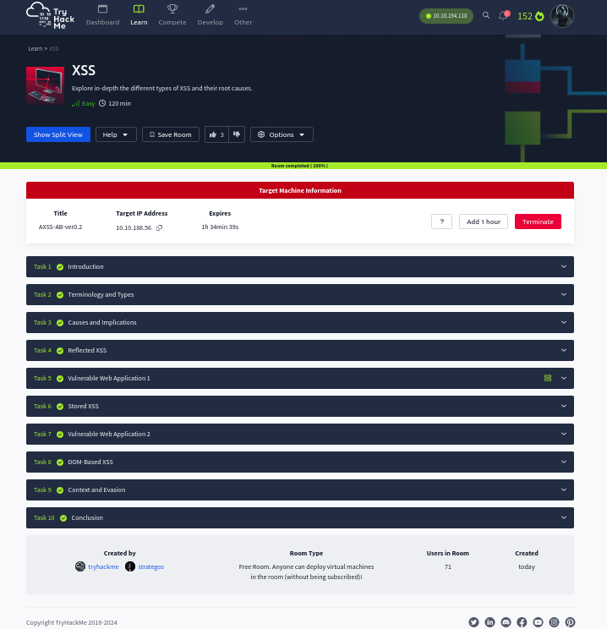607x629 pixels.
Task: Dislike the room with thumbs down
Action: 237,134
